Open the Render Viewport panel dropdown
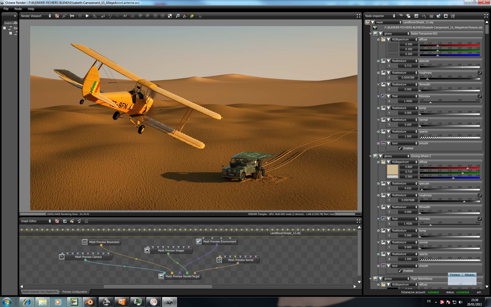The width and height of the screenshot is (491, 307). tap(36, 16)
